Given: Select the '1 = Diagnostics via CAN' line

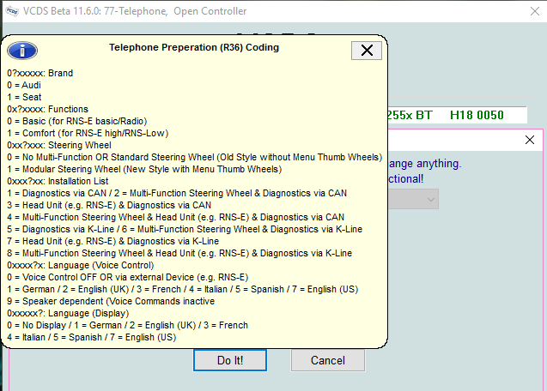Looking at the screenshot, I should (177, 193).
